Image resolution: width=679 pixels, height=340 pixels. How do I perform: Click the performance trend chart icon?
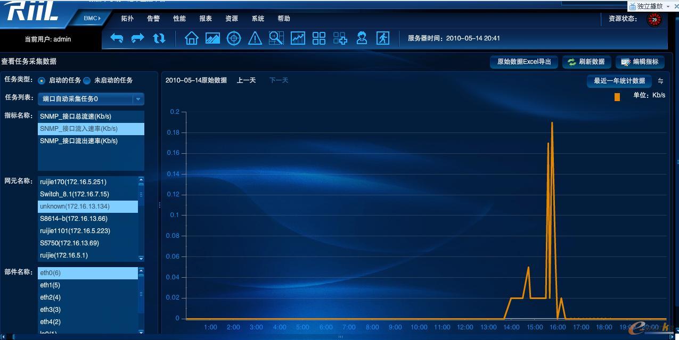pos(298,38)
